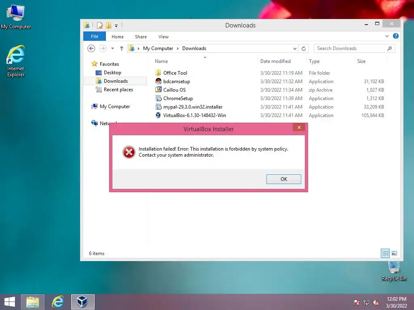Open the Home ribbon tab
This screenshot has width=414, height=310.
pyautogui.click(x=118, y=37)
